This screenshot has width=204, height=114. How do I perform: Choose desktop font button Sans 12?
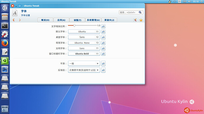tap(84, 37)
